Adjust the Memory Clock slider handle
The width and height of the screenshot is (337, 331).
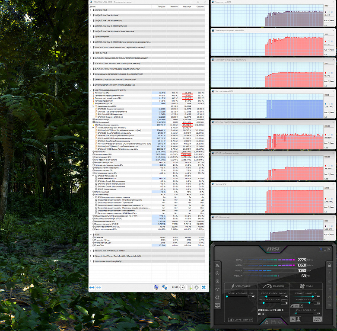264,303
